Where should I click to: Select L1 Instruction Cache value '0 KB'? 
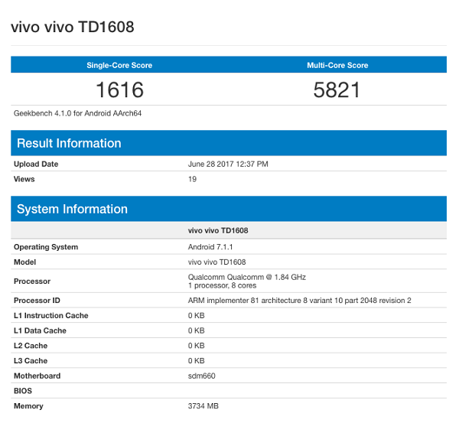[196, 315]
